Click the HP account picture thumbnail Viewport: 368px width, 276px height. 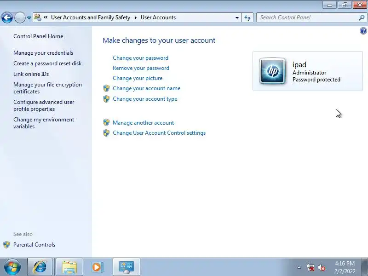coord(272,71)
